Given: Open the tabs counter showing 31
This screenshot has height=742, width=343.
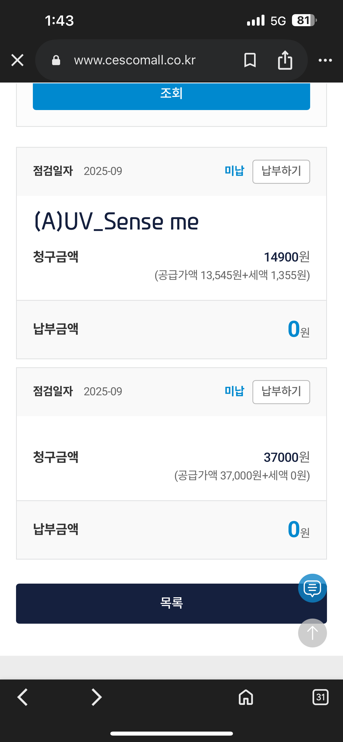Looking at the screenshot, I should pyautogui.click(x=320, y=697).
